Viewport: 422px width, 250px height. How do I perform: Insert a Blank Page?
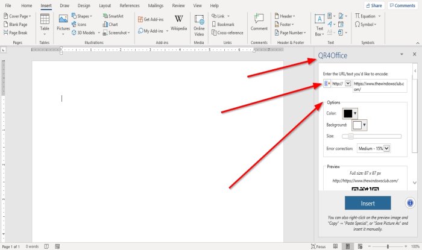15,25
